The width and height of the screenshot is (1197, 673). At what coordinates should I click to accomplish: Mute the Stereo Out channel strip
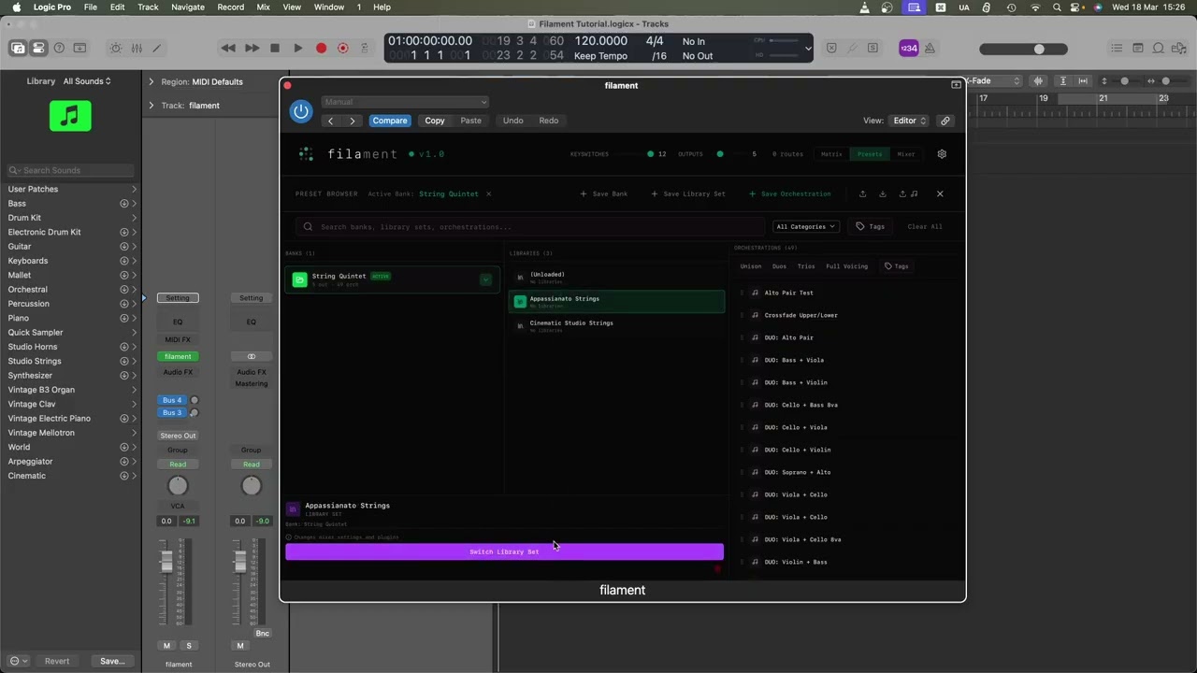240,646
